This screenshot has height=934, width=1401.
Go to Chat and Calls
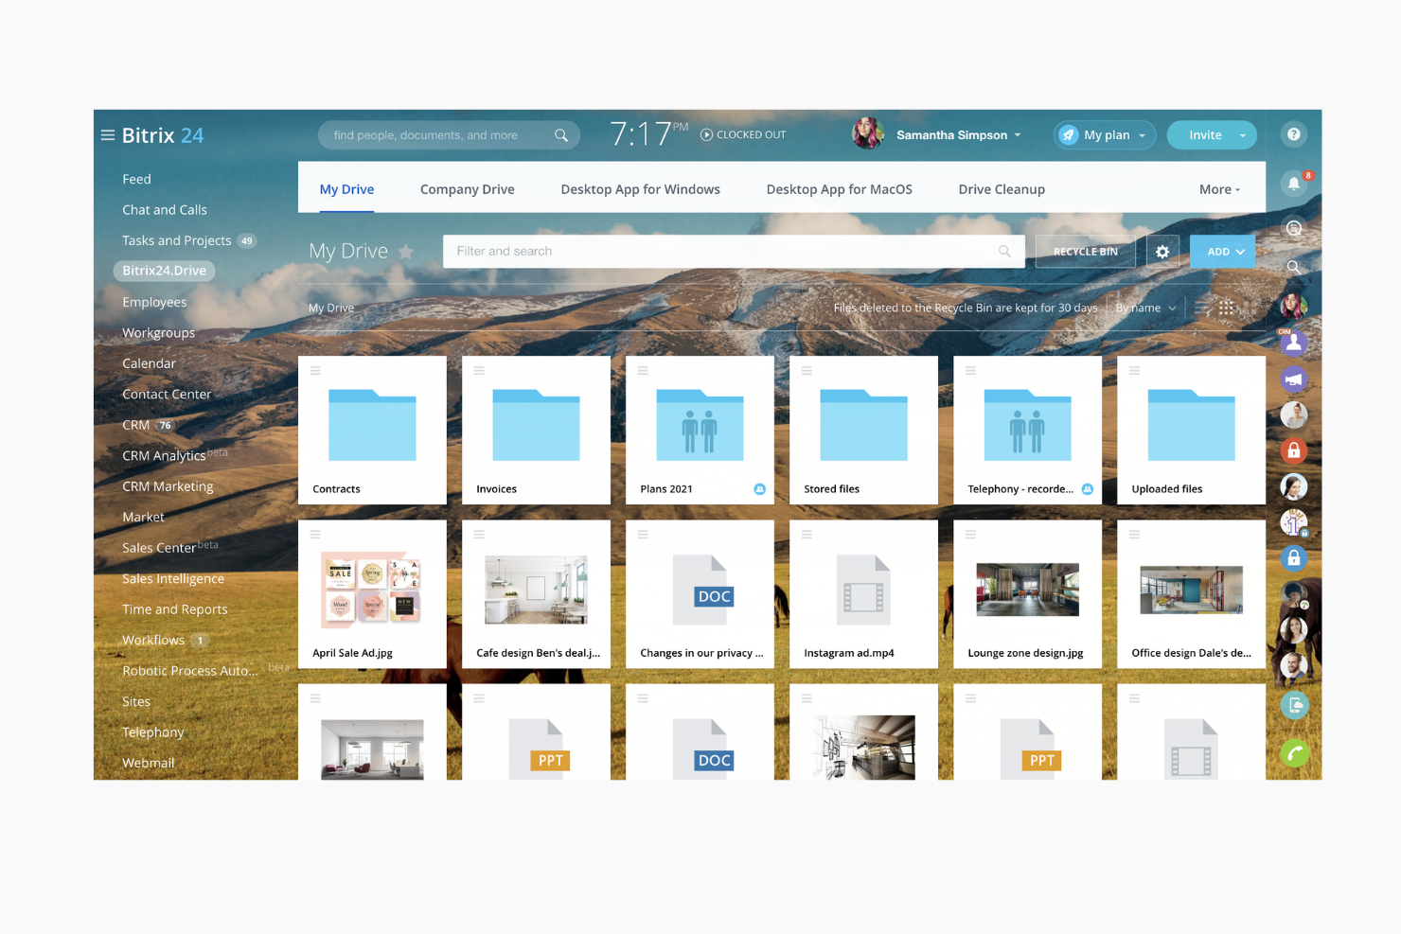(x=165, y=210)
